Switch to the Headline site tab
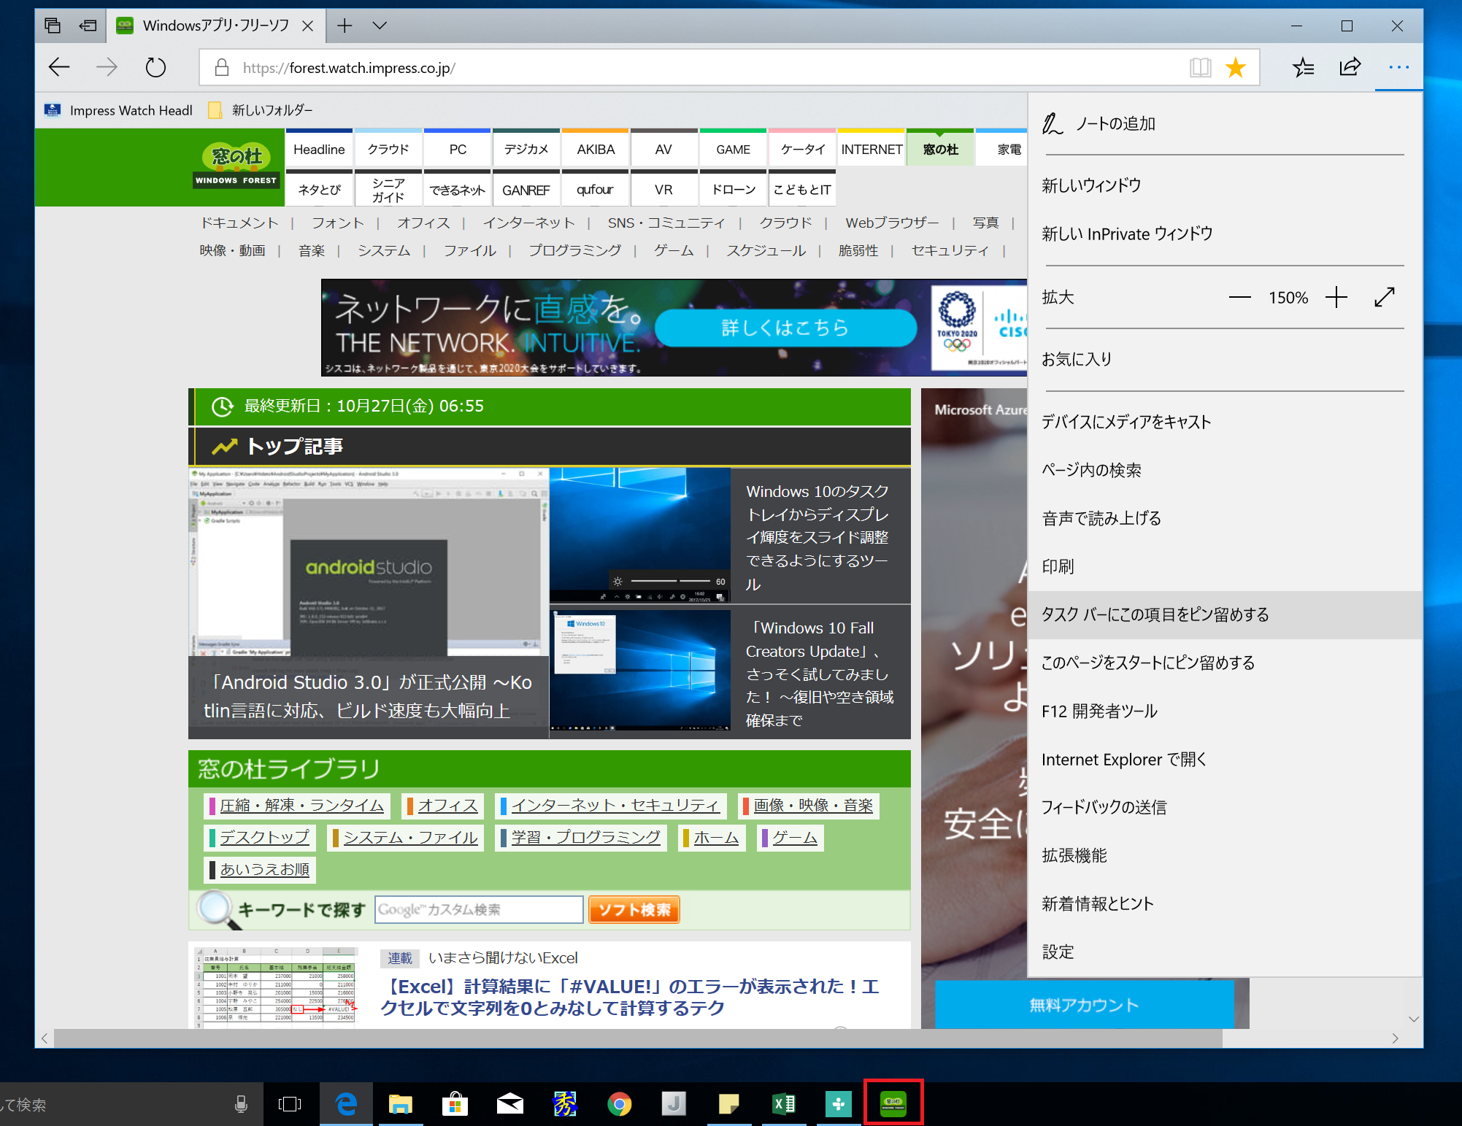This screenshot has height=1126, width=1462. tap(318, 148)
